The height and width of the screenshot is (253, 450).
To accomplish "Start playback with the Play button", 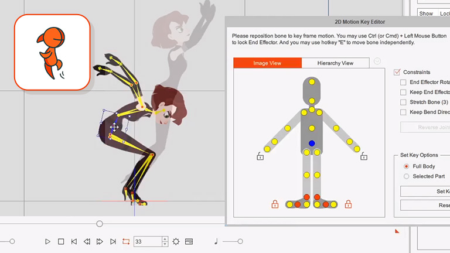I will pyautogui.click(x=47, y=241).
